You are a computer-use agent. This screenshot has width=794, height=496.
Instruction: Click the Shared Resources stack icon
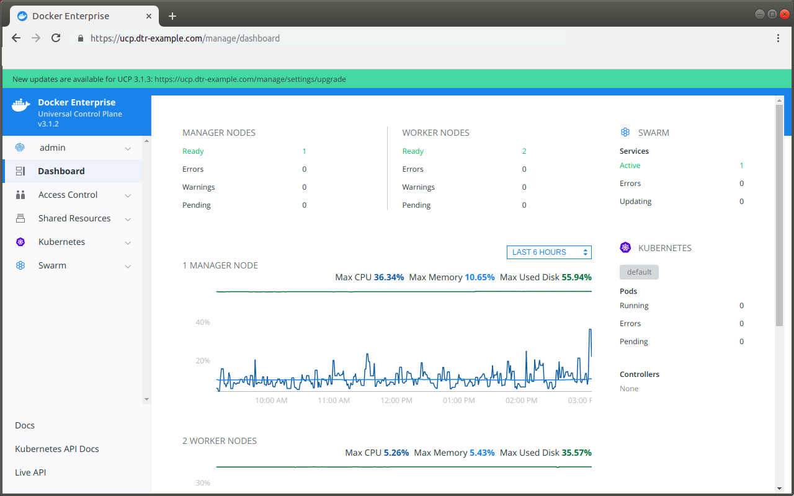[20, 218]
